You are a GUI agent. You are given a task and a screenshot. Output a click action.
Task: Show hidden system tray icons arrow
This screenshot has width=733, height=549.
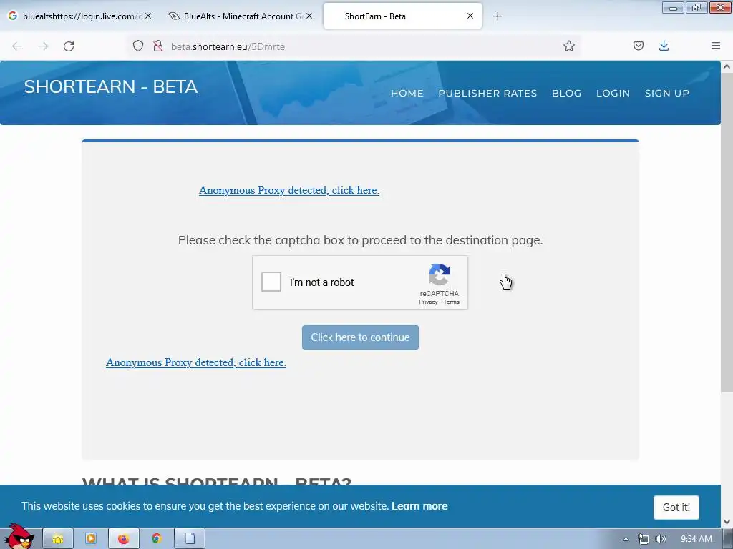tap(626, 539)
